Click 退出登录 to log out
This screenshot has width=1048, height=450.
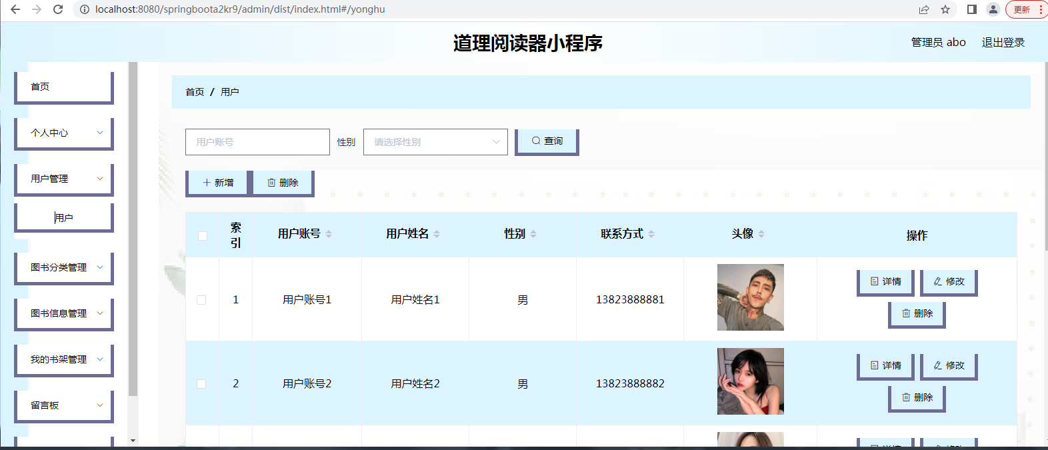coord(1003,43)
